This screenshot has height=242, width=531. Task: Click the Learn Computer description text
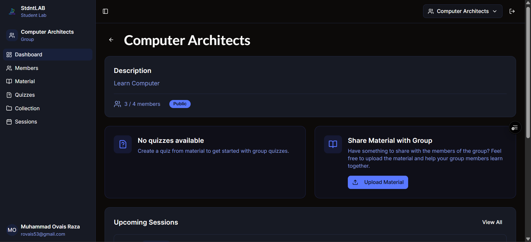coord(137,83)
